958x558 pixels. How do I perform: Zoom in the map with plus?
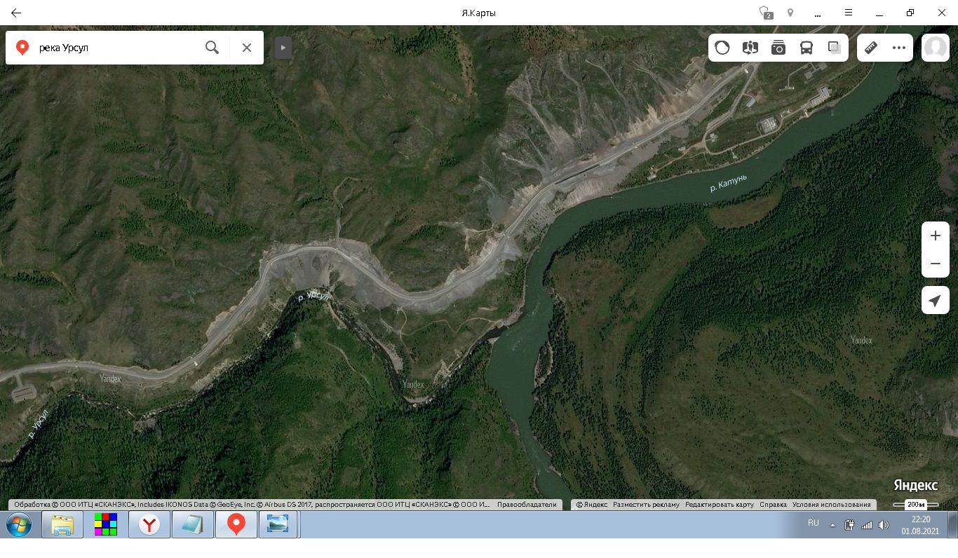(935, 236)
